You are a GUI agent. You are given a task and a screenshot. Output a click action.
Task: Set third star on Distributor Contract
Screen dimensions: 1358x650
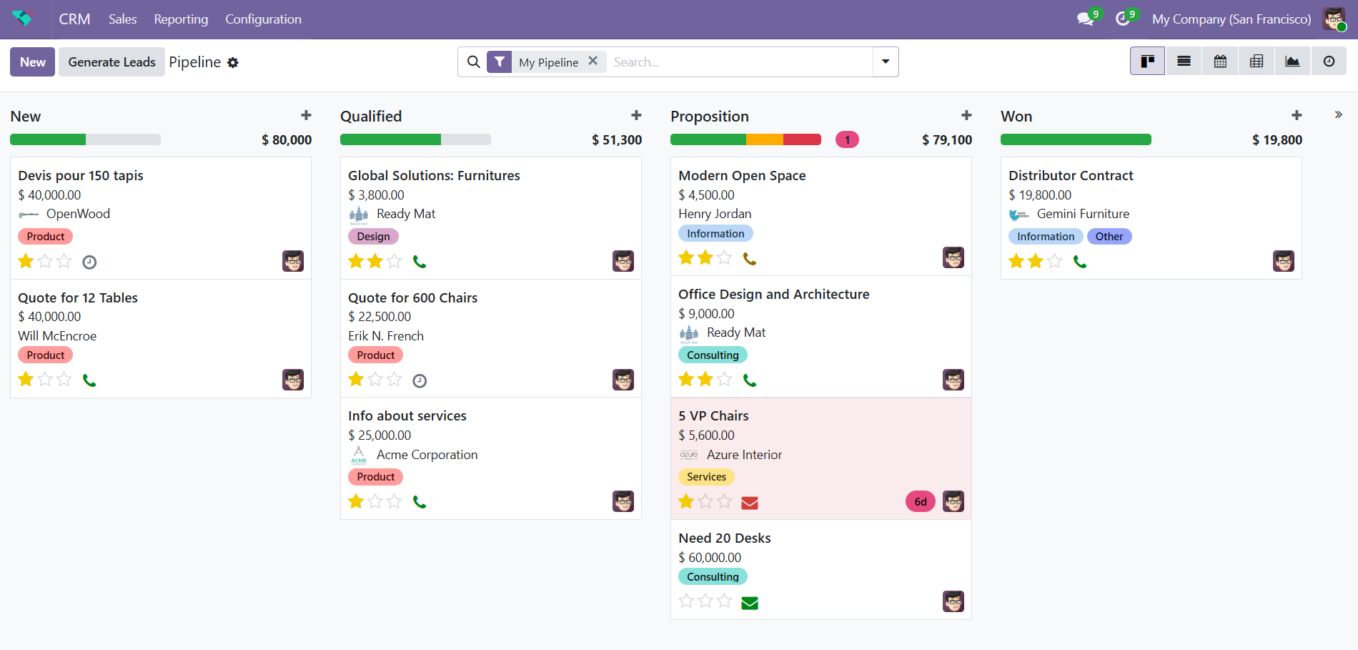1055,261
